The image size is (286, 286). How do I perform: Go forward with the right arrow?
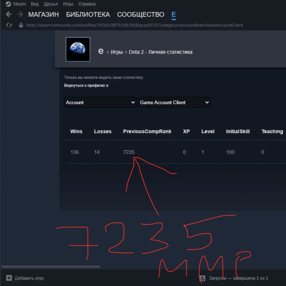(20, 14)
